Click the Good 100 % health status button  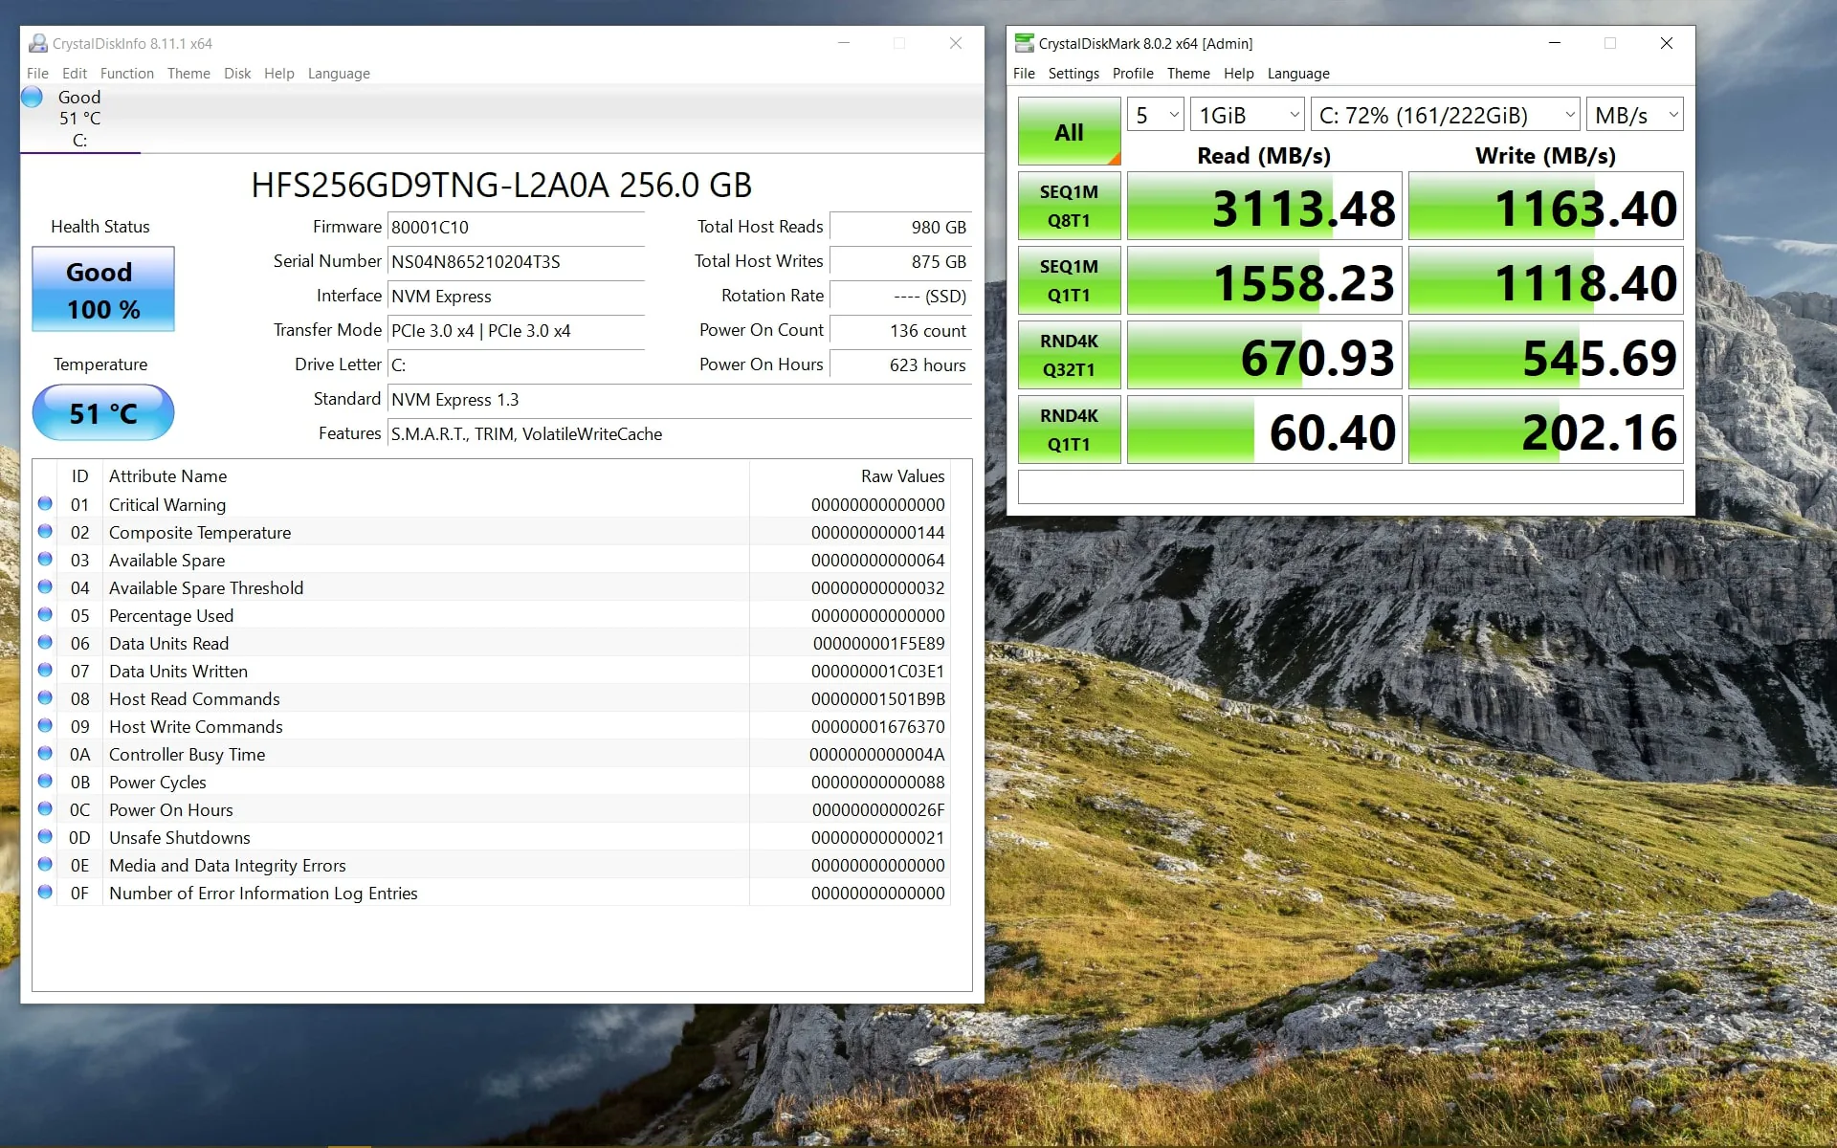tap(103, 290)
